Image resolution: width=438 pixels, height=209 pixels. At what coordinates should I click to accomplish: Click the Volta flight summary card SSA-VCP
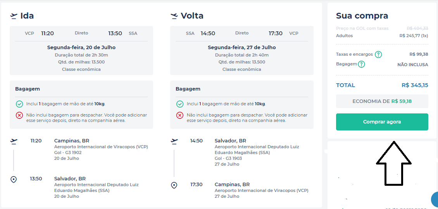[242, 50]
